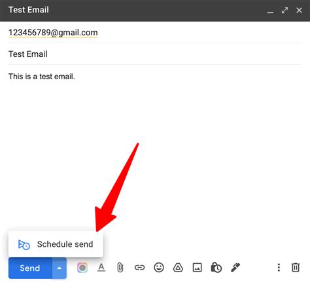310x286 pixels.
Task: Click the Test Email title bar text
Action: tap(29, 10)
